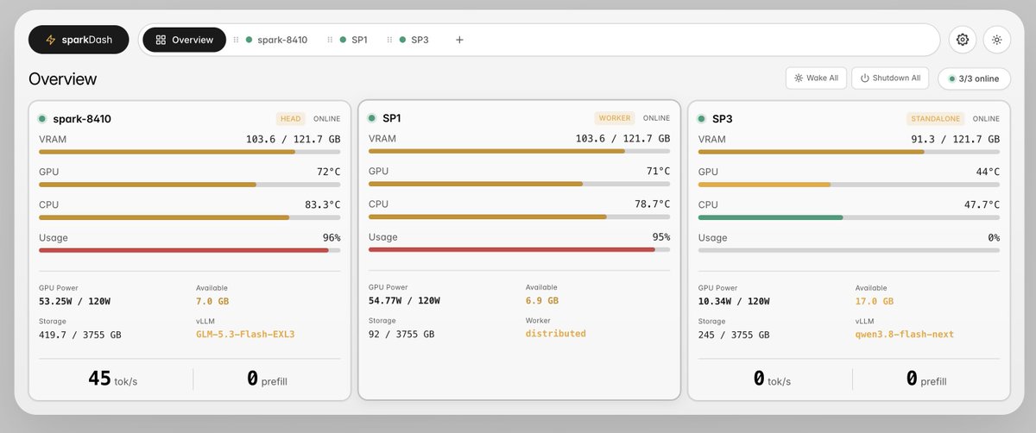Click the 47.7°C CPU temperature value
Image resolution: width=1036 pixels, height=433 pixels.
(982, 204)
